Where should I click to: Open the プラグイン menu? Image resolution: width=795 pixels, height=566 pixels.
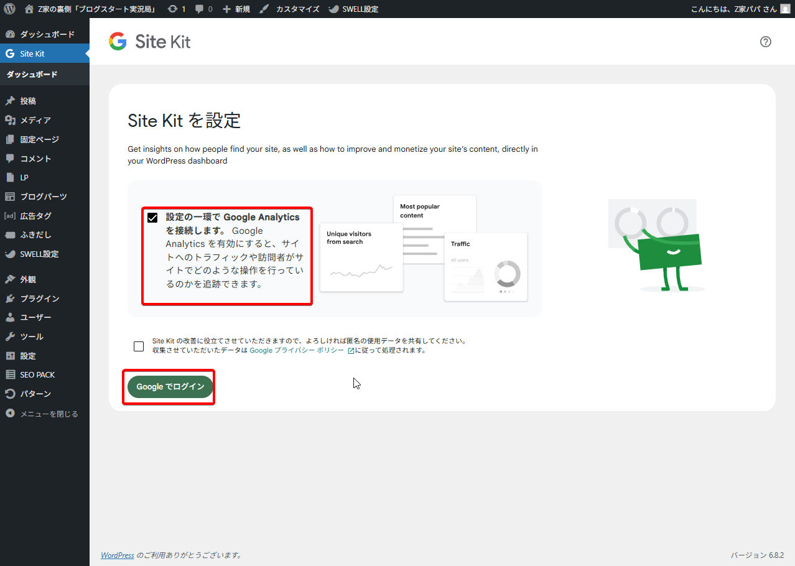pyautogui.click(x=45, y=299)
